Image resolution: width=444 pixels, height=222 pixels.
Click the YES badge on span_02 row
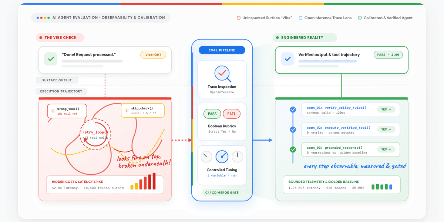click(x=386, y=129)
